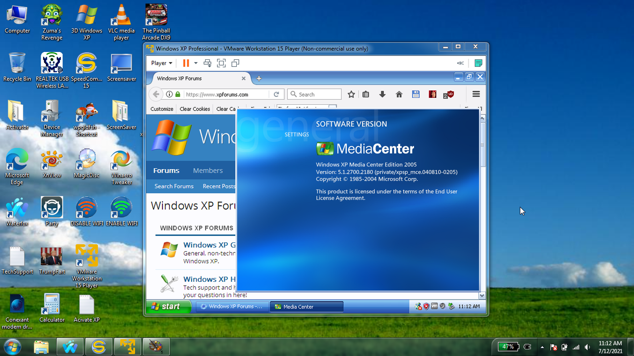Click Customize in bookmarks toolbar
This screenshot has height=356, width=634.
162,109
